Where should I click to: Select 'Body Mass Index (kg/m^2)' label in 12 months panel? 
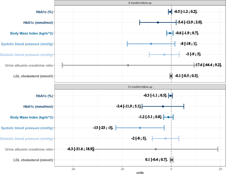point(32,117)
